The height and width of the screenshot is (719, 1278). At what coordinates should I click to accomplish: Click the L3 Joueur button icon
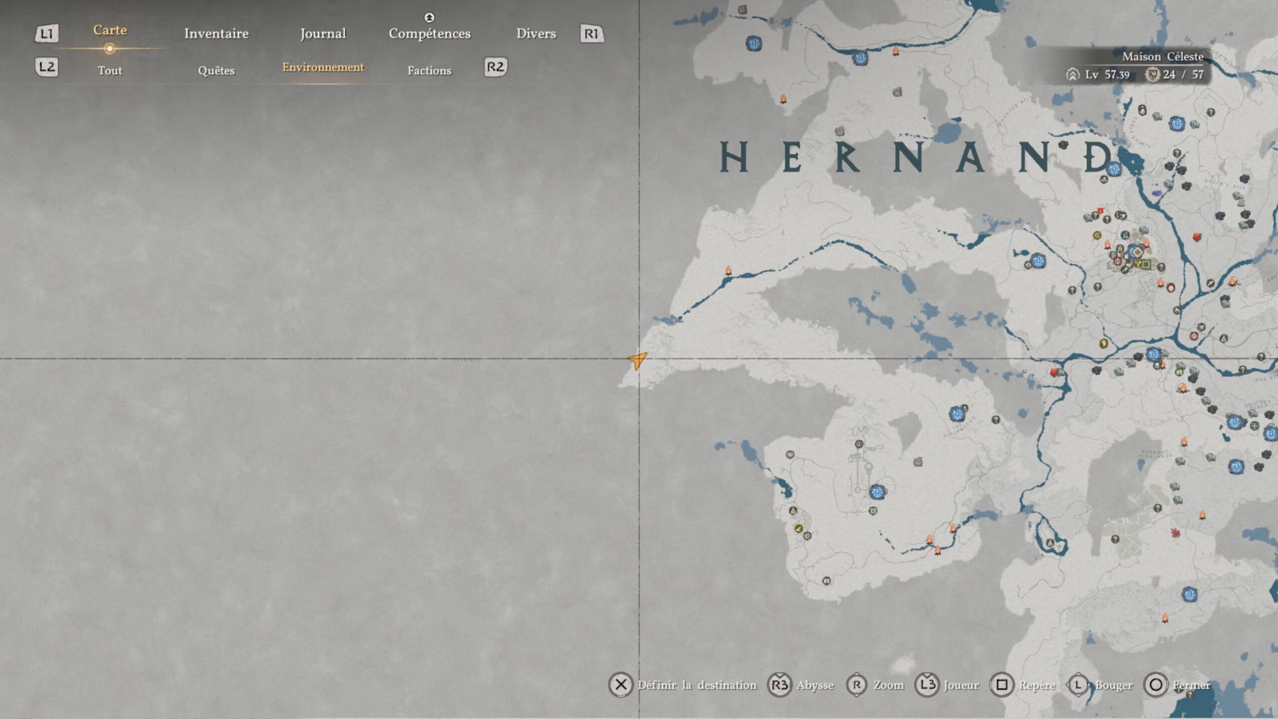click(927, 685)
